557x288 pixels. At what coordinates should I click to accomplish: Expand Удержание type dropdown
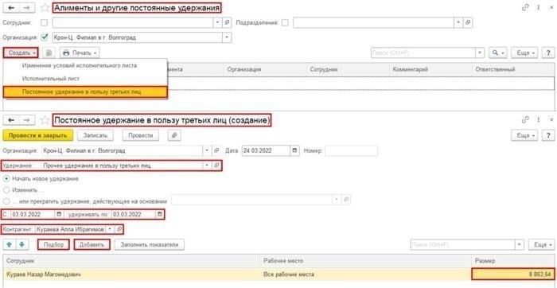207,165
